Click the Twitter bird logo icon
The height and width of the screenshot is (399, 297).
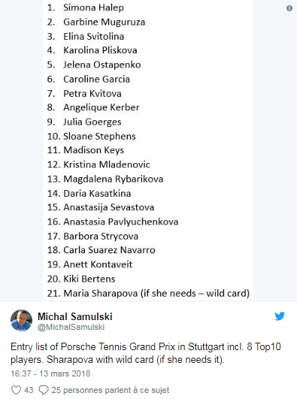tap(280, 316)
